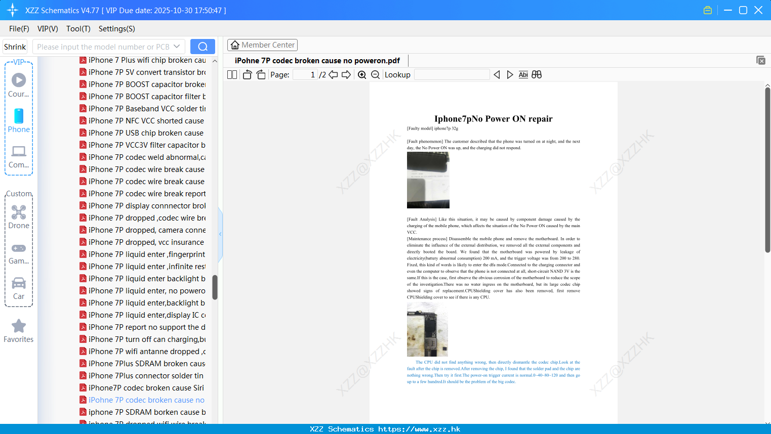Click the Shrink button

coord(15,47)
